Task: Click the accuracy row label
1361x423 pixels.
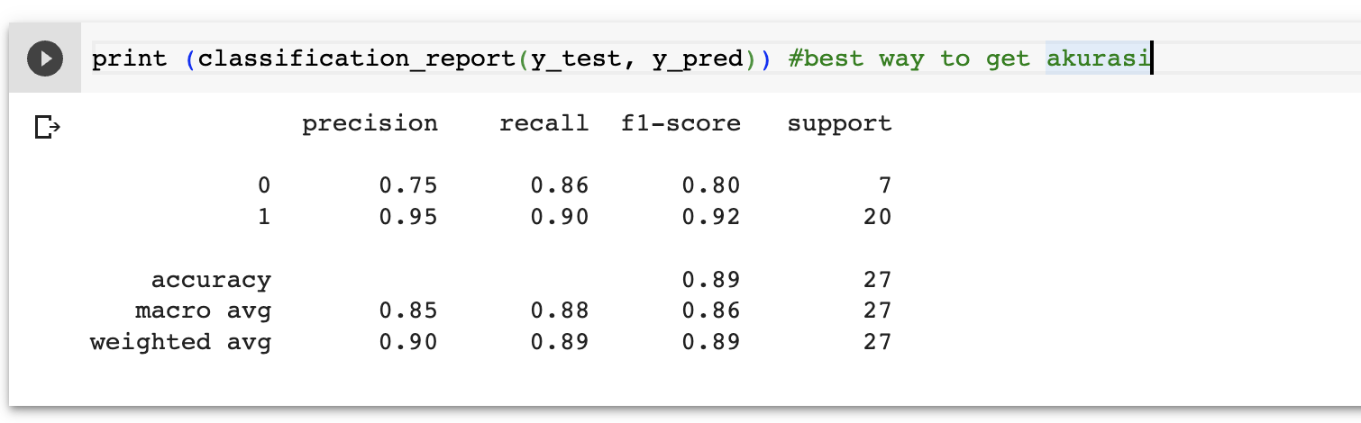Action: pos(211,281)
